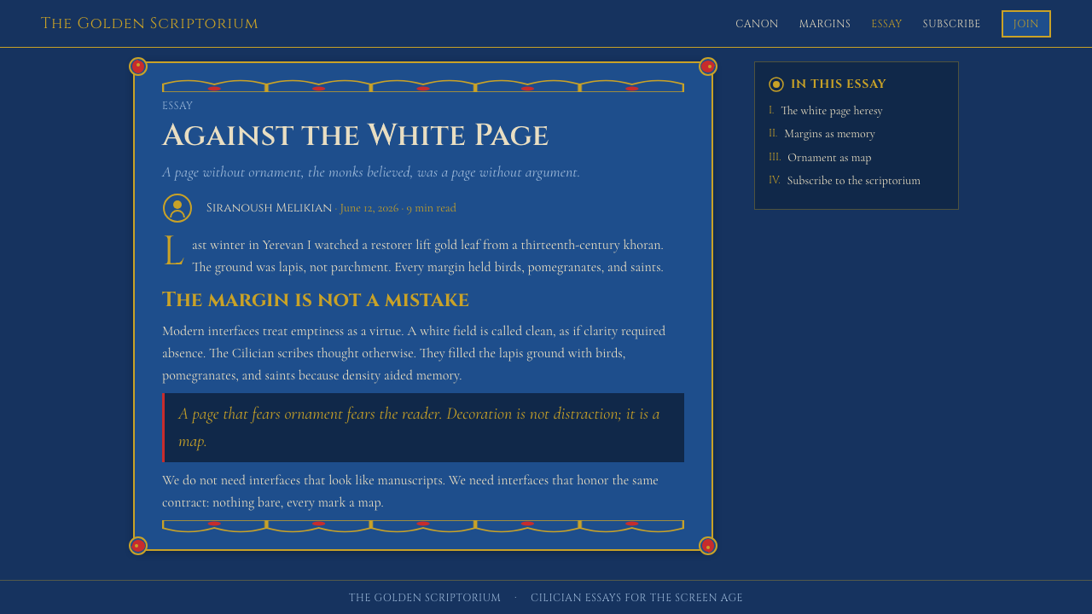Open the Margins nav item

[x=825, y=24]
